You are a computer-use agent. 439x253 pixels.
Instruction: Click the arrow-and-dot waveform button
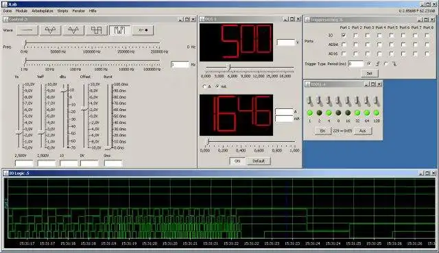click(x=143, y=30)
